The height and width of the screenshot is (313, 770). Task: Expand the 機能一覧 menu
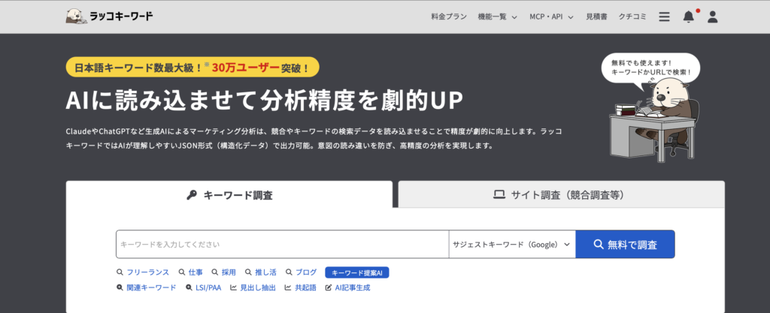click(x=498, y=17)
